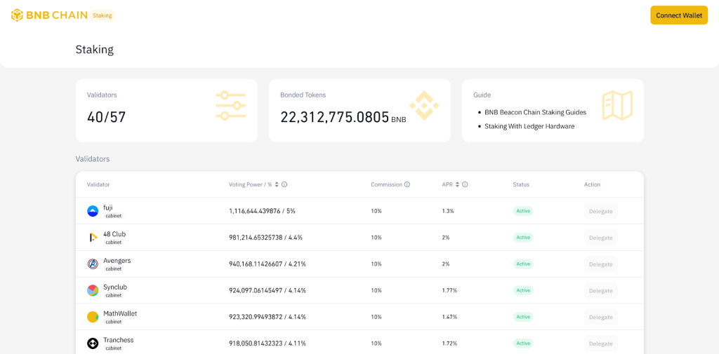Sort validators by APR arrows
This screenshot has height=354, width=719.
pyautogui.click(x=457, y=184)
